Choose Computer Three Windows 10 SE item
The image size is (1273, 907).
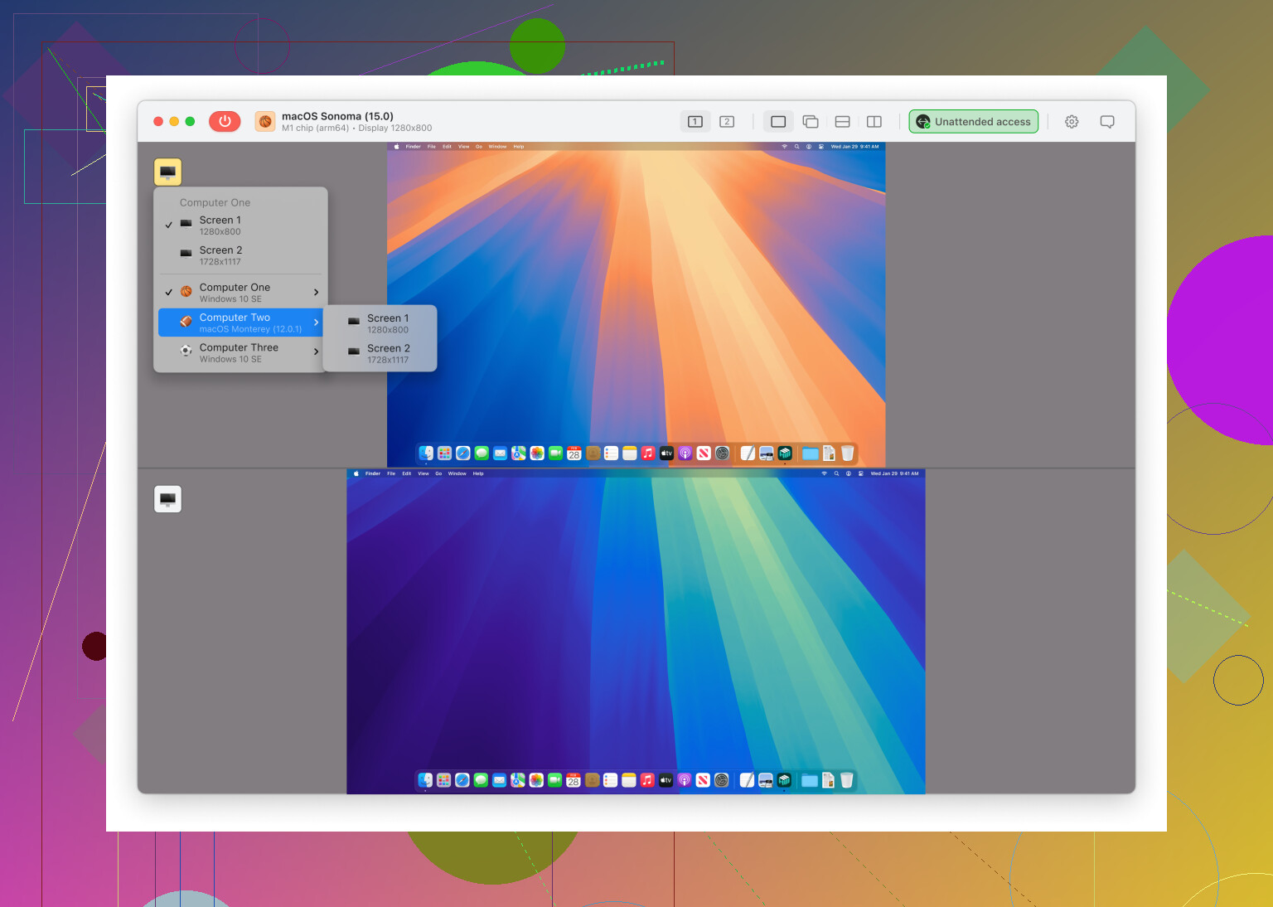pos(240,353)
